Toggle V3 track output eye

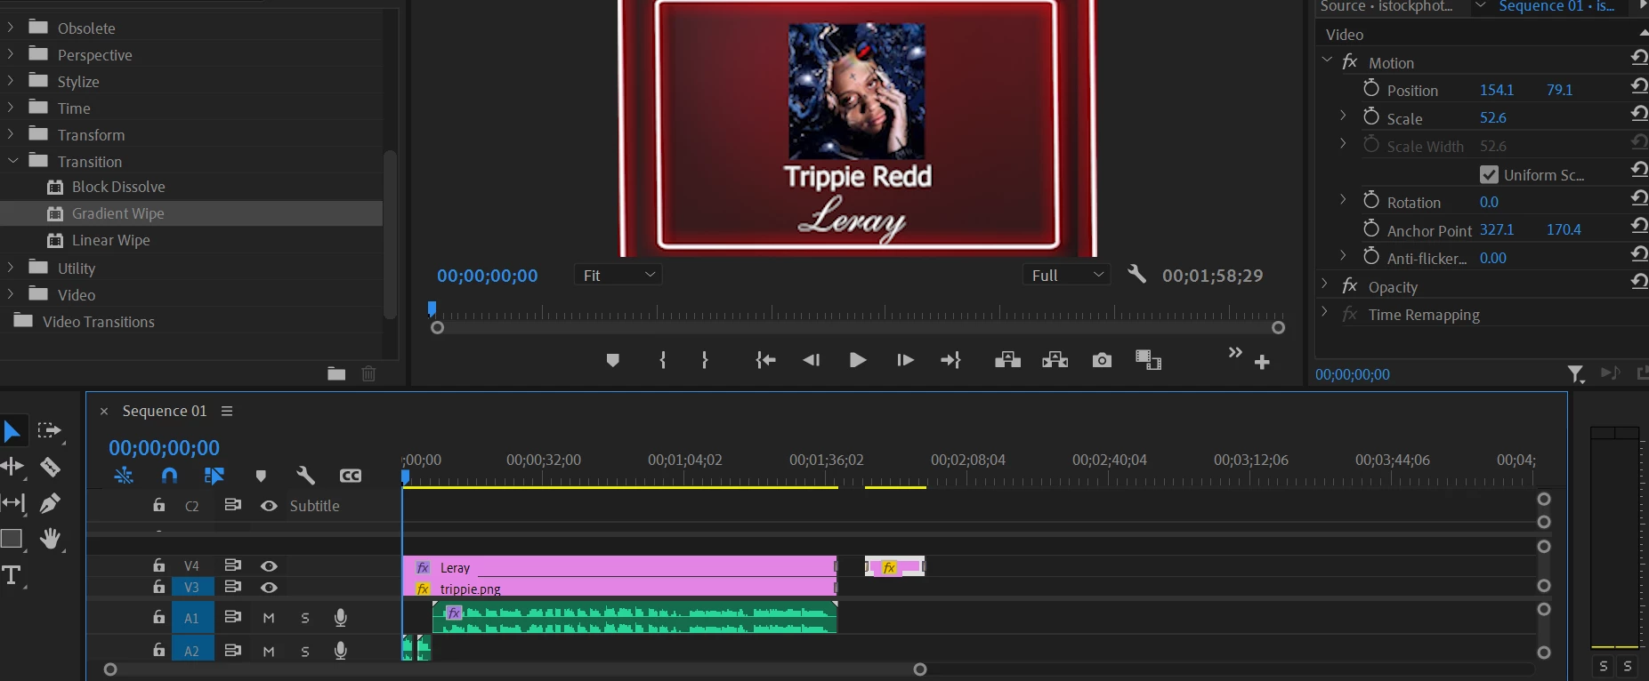click(269, 588)
